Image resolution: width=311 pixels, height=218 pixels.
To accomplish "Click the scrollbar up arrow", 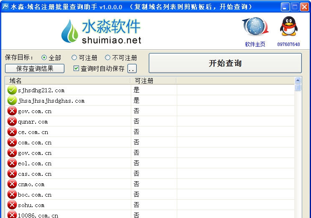I will [298, 80].
